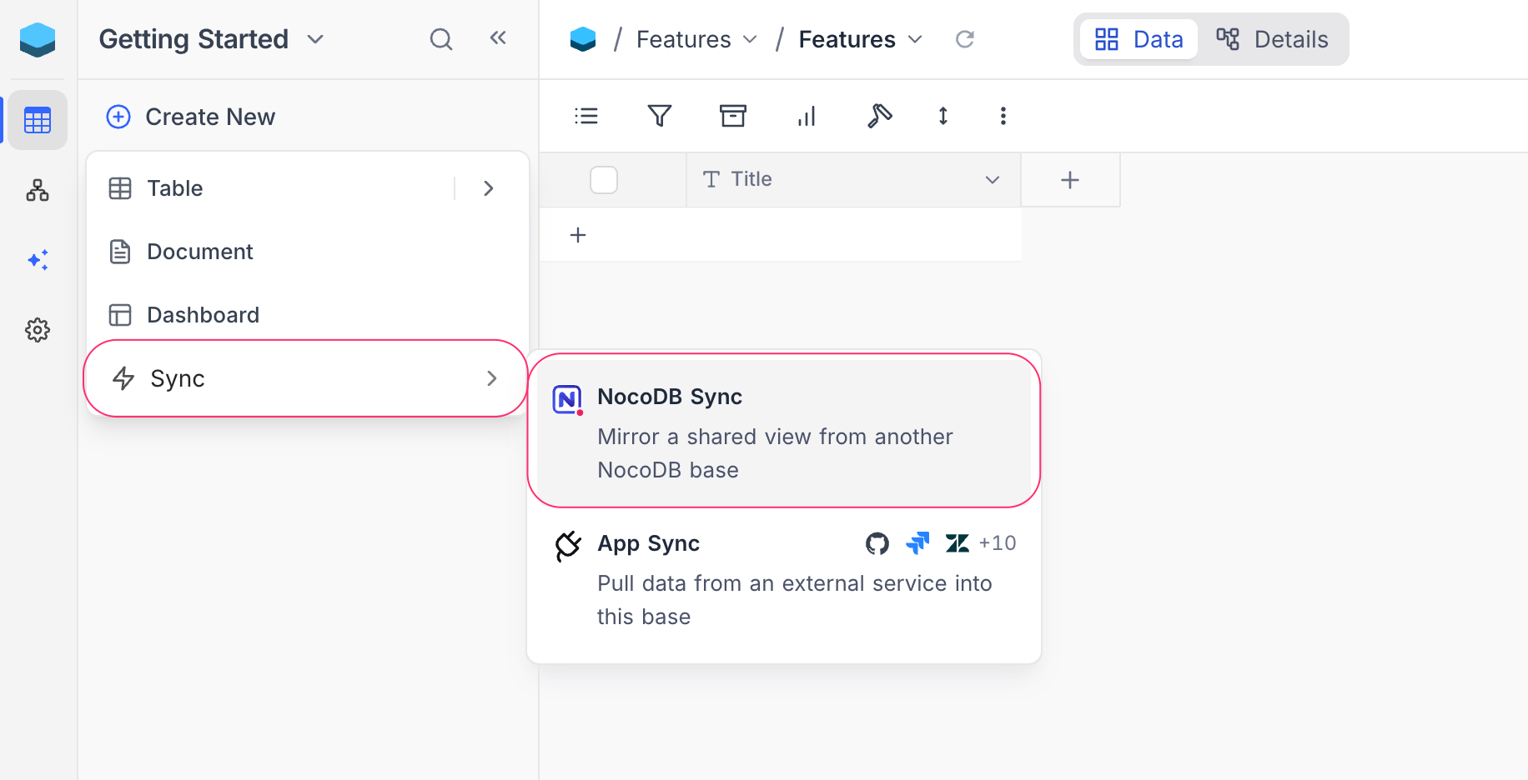This screenshot has width=1528, height=780.
Task: Click the base cube icon in breadcrumb
Action: [583, 39]
